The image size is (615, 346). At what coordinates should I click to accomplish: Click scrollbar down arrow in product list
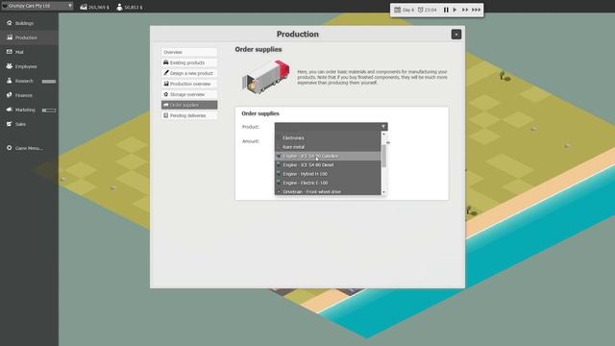(384, 192)
